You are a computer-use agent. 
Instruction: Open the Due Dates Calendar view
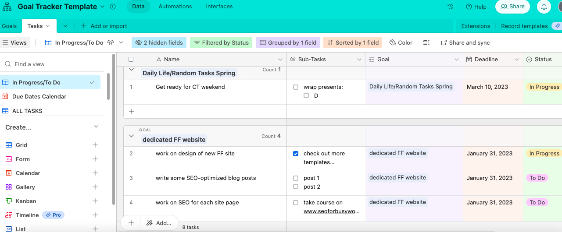tap(39, 96)
